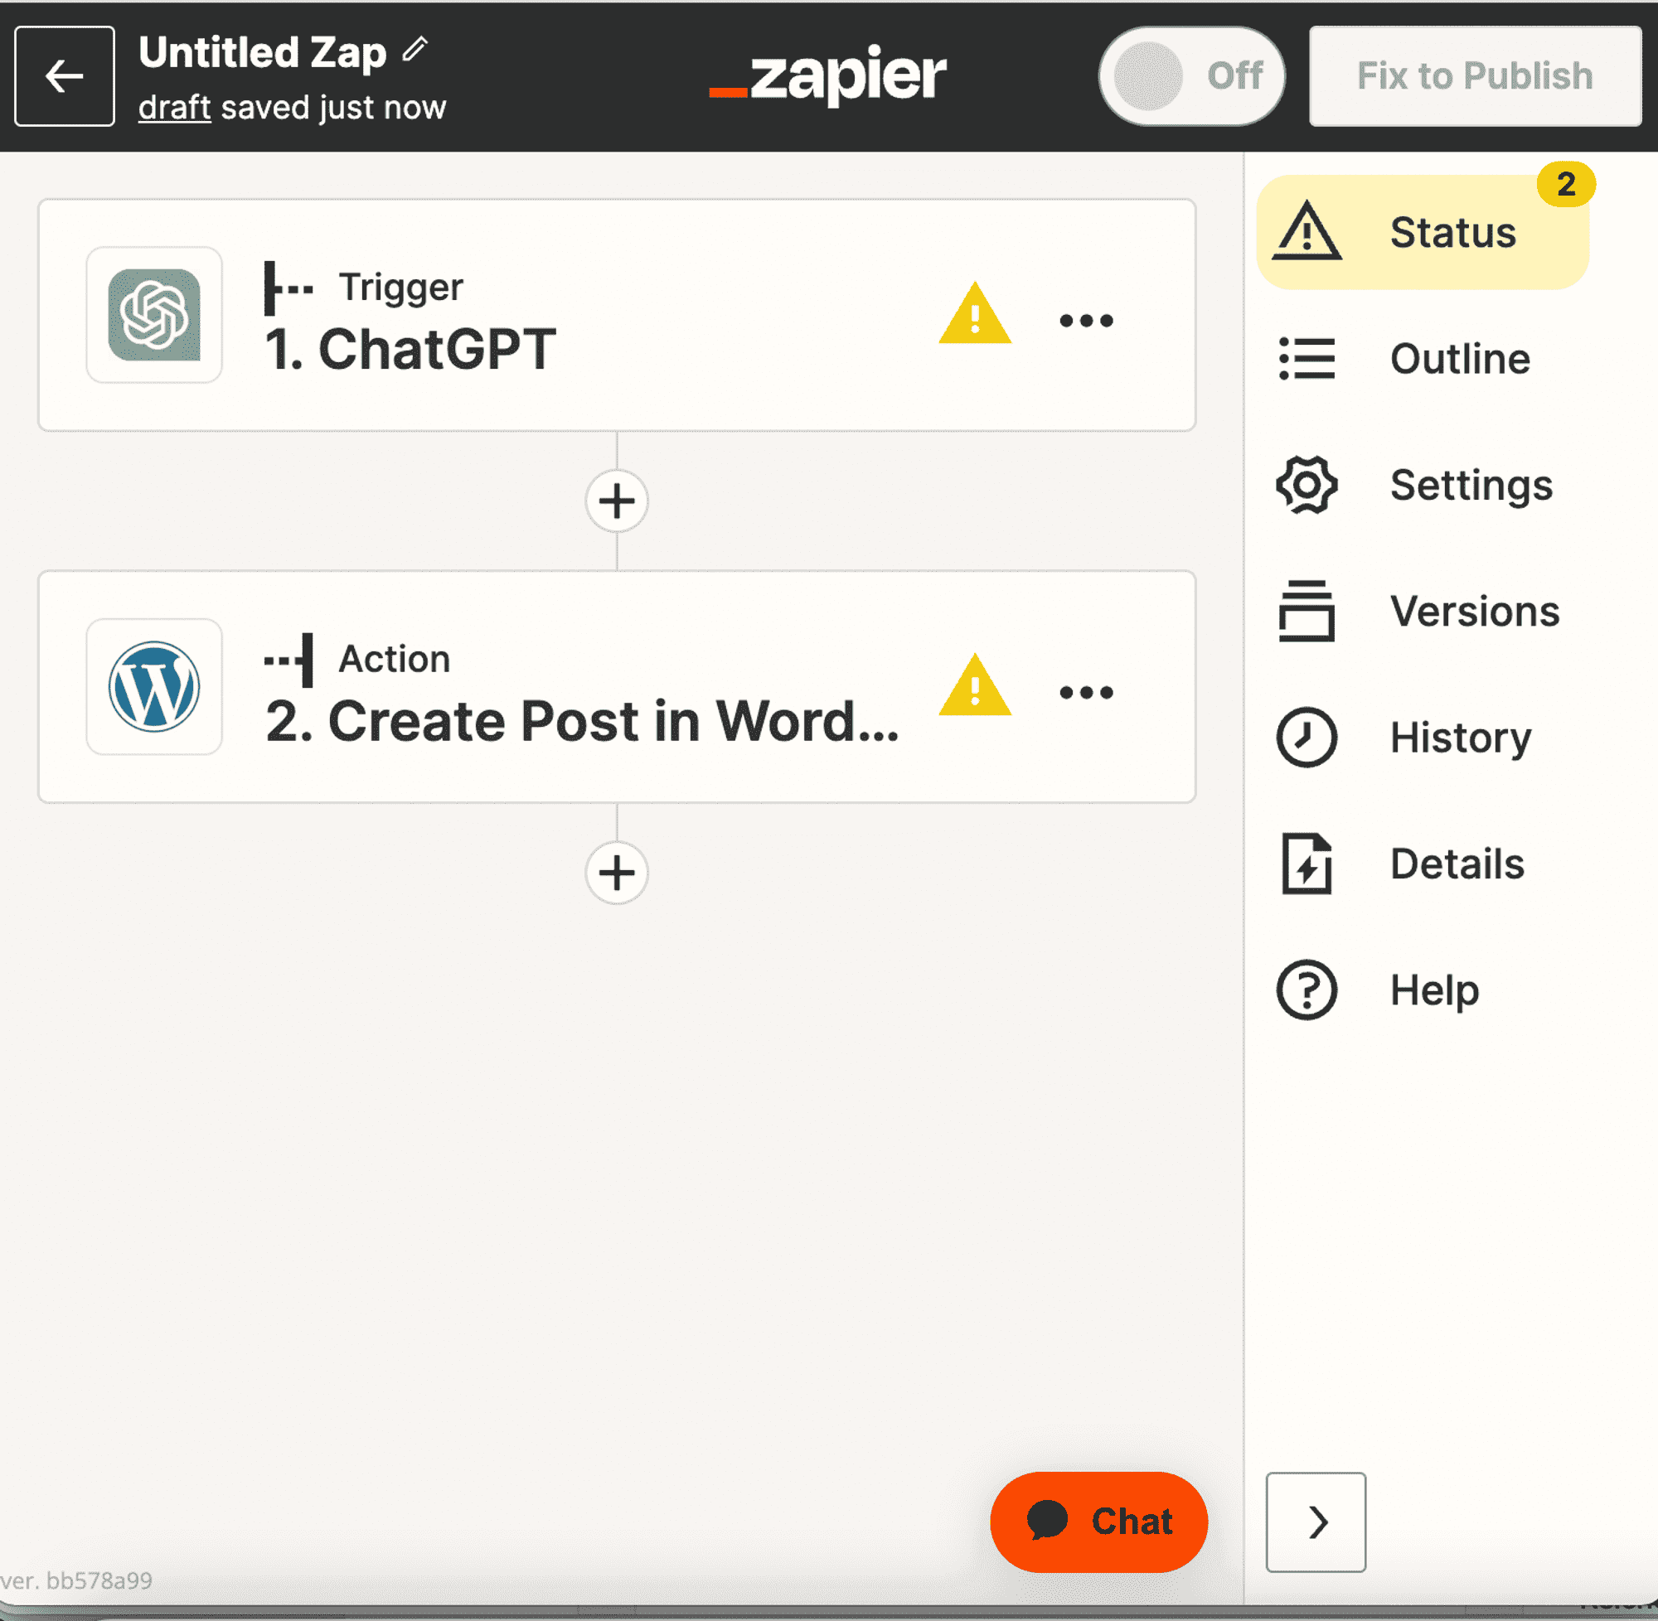Open the ChatGPT trigger step icon
This screenshot has height=1621, width=1658.
pos(154,315)
